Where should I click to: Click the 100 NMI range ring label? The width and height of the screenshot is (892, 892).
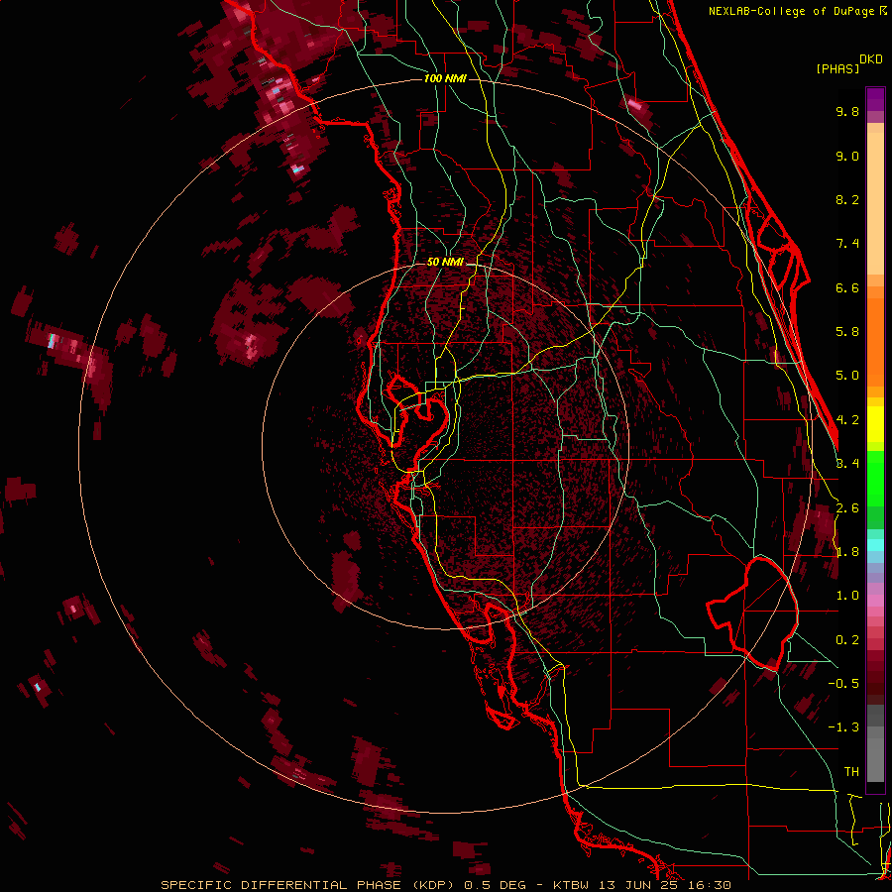pos(445,78)
